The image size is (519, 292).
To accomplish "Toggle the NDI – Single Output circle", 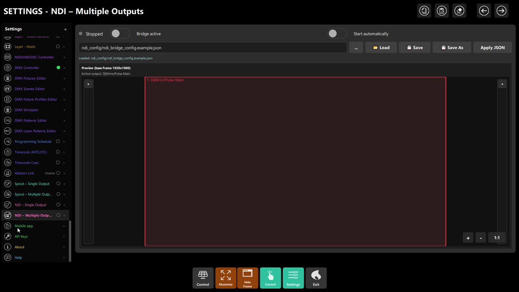I will coord(58,205).
